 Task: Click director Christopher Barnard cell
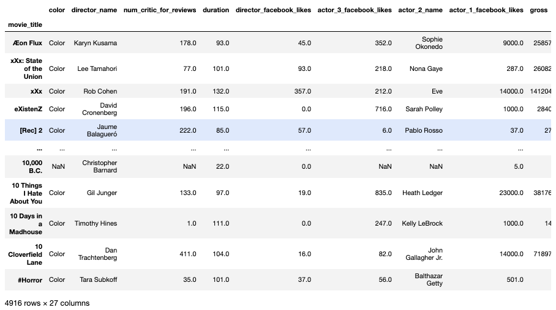99,166
